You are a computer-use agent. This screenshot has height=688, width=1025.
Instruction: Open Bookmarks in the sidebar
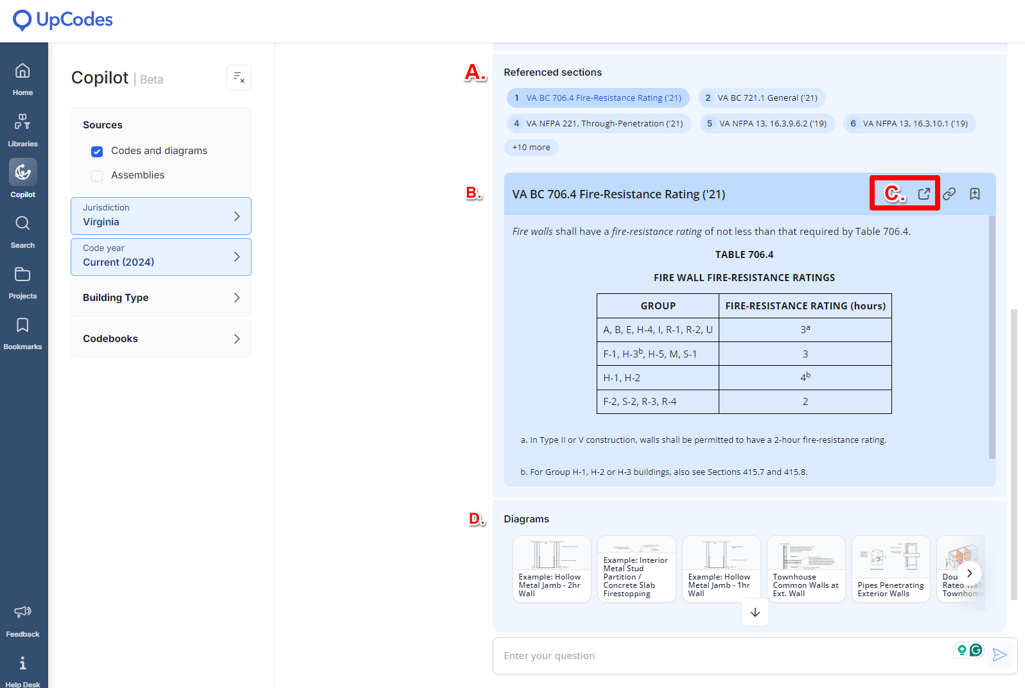(x=22, y=333)
